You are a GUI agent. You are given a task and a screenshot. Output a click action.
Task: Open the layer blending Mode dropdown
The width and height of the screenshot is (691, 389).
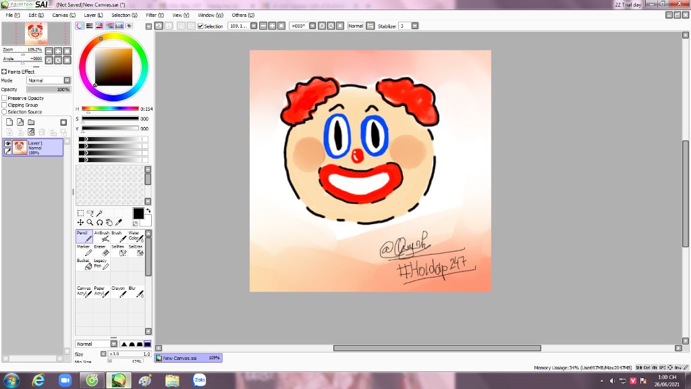(67, 80)
